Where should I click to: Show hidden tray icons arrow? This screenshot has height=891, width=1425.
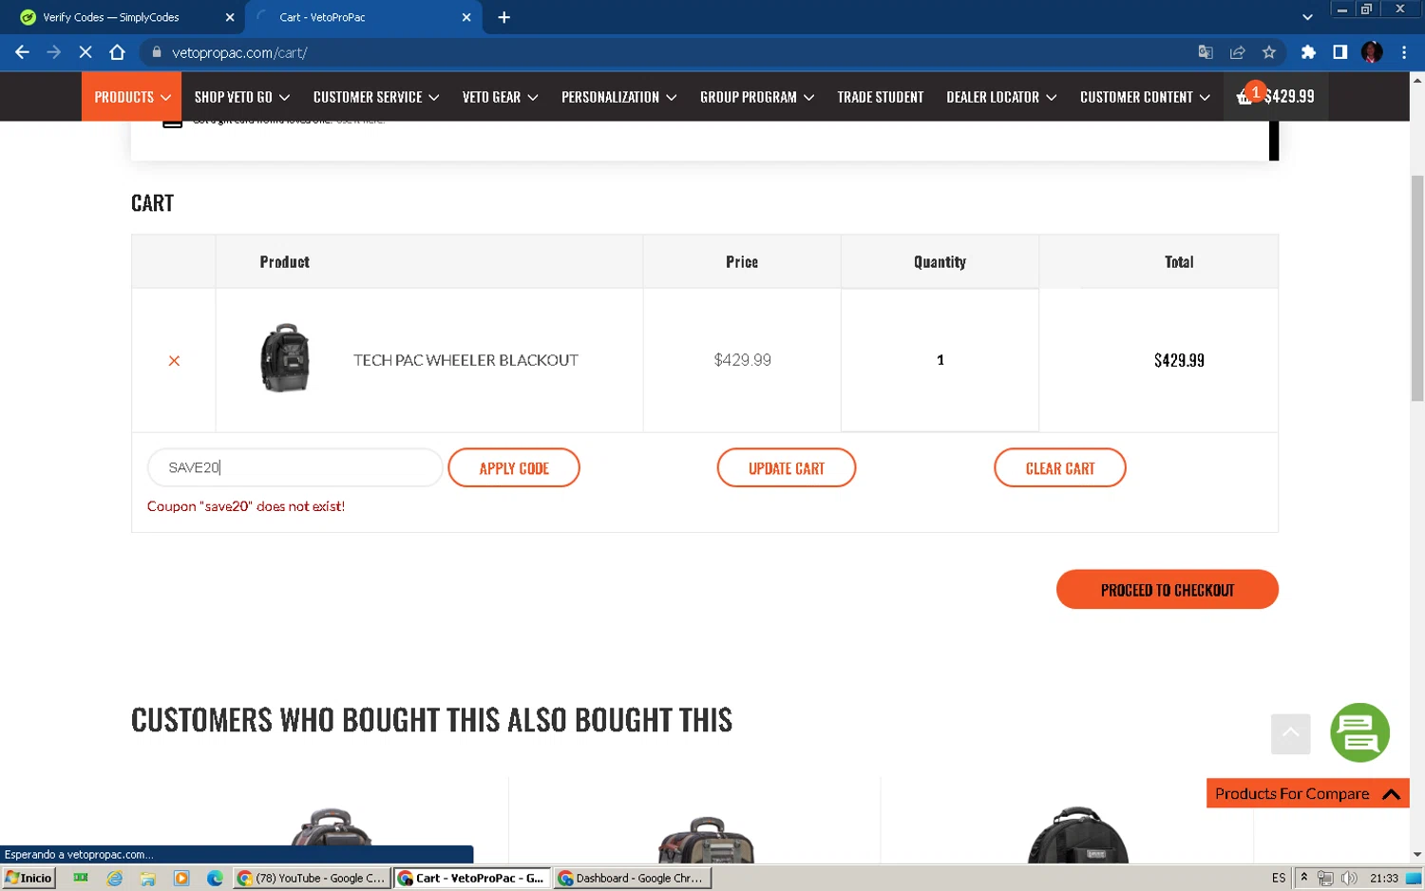point(1304,878)
